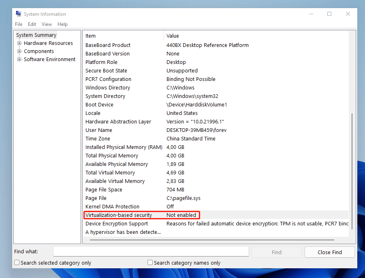The image size is (365, 278).
Task: Select the BaseBoard Product row
Action: point(216,45)
